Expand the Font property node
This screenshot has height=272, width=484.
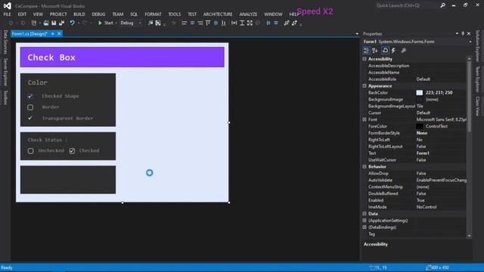pyautogui.click(x=365, y=119)
